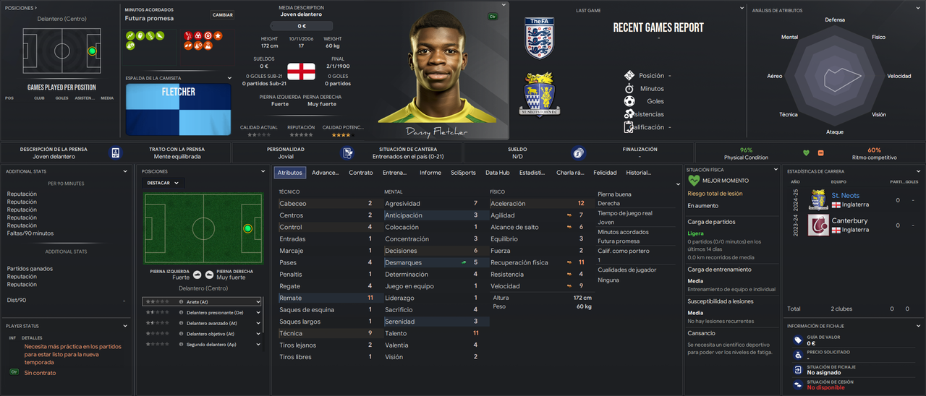Click the youth status document icon

348,152
